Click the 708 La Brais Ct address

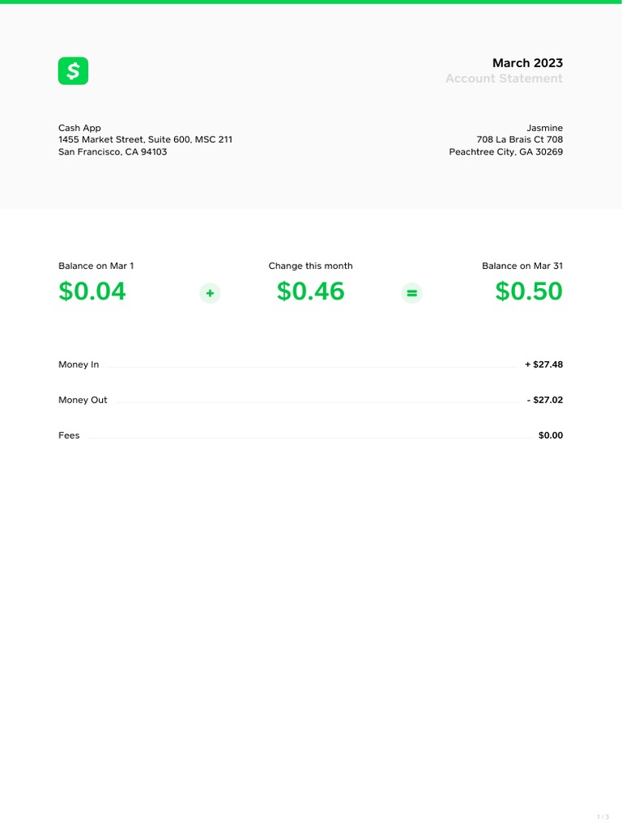click(x=519, y=140)
